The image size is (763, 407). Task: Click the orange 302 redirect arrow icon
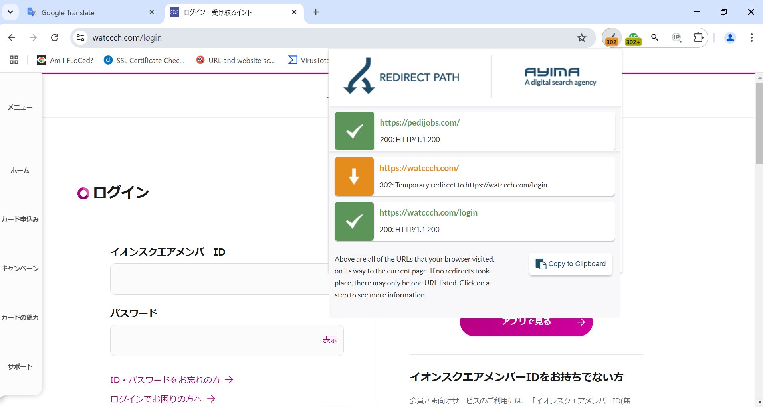(x=354, y=176)
